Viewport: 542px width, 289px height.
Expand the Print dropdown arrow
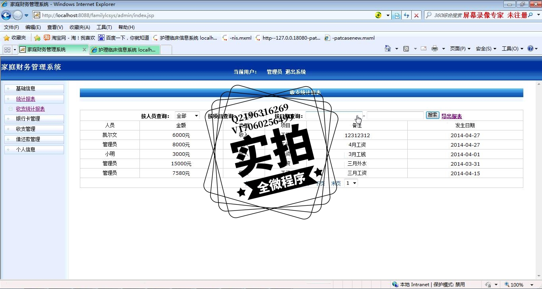(x=443, y=49)
